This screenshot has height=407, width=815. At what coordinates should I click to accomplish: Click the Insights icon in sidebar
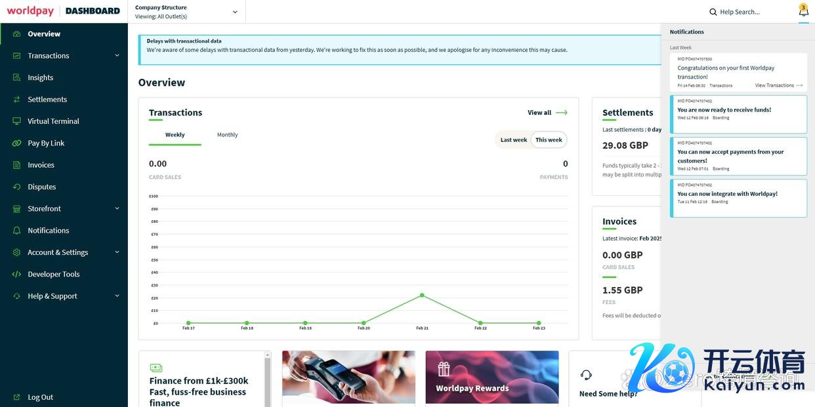pyautogui.click(x=16, y=77)
